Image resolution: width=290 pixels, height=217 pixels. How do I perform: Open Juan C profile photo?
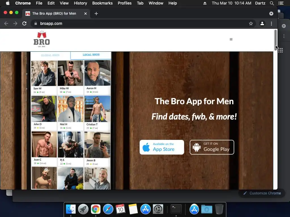[44, 144]
